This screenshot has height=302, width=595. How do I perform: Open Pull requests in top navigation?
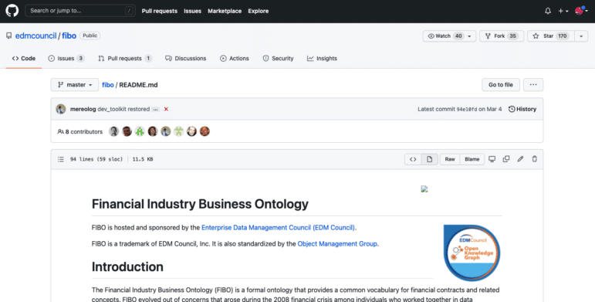160,11
